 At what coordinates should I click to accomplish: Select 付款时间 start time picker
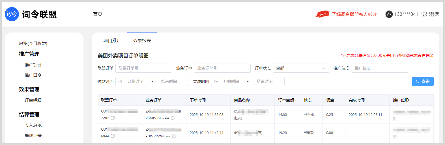(x=136, y=81)
